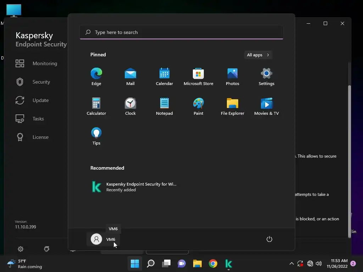363x272 pixels.
Task: Click the Kaspersky version 11.10.0.399 text
Action: pyautogui.click(x=26, y=227)
